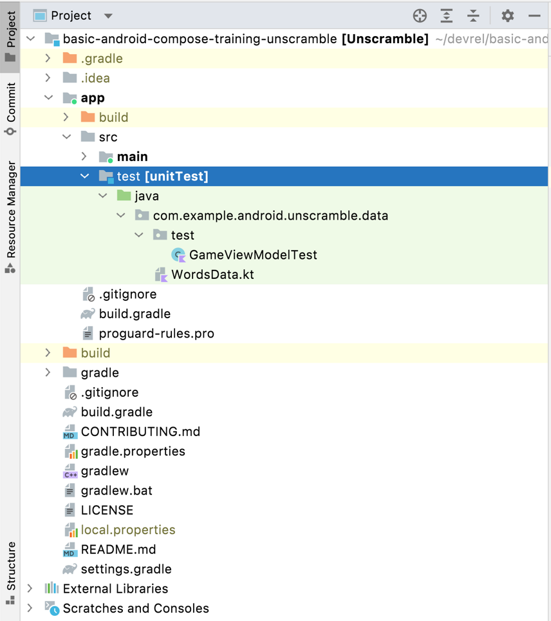This screenshot has width=551, height=621.
Task: Expand the .gradle folder
Action: point(48,59)
